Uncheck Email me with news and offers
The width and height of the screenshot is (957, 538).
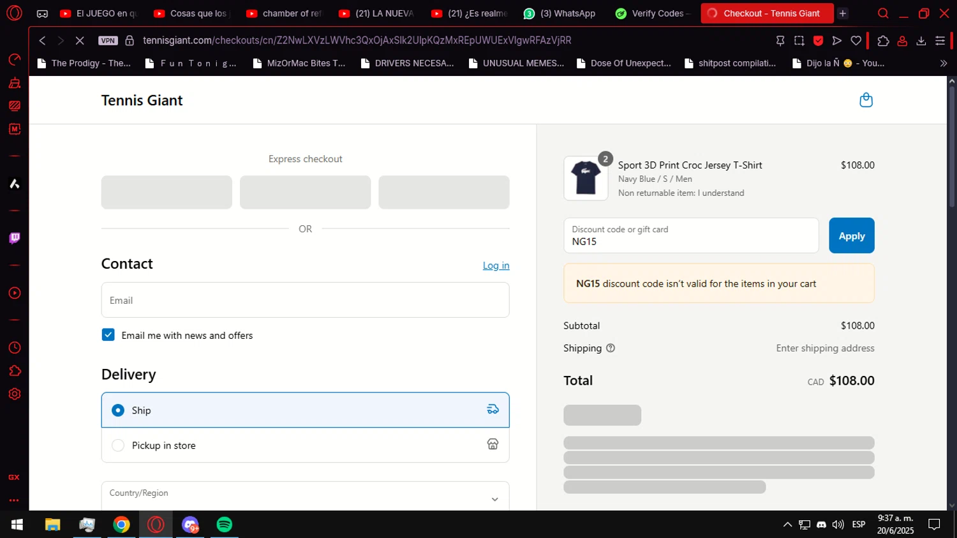pos(108,335)
